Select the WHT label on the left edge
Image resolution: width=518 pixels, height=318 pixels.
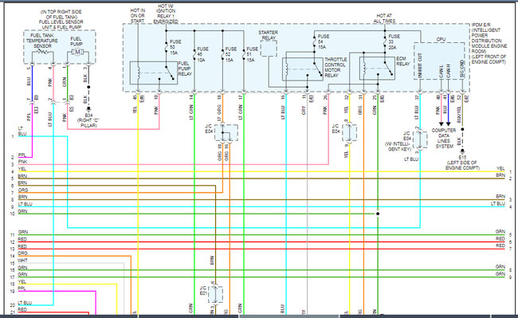tap(23, 261)
